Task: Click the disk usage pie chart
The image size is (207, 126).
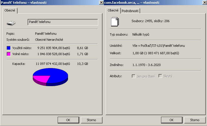Action: (50, 77)
